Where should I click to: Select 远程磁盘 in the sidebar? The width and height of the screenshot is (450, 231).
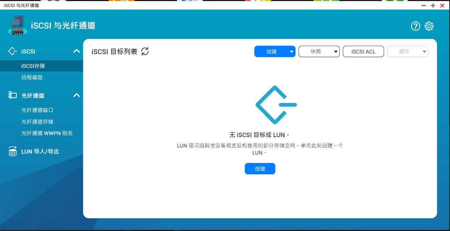[x=31, y=77]
